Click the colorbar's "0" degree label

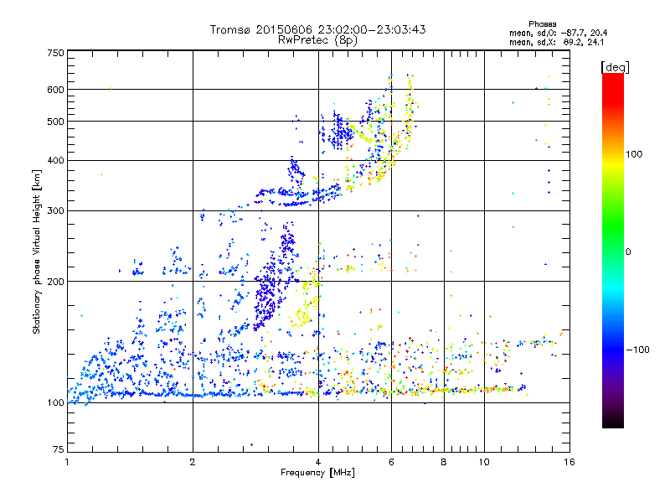(x=628, y=252)
